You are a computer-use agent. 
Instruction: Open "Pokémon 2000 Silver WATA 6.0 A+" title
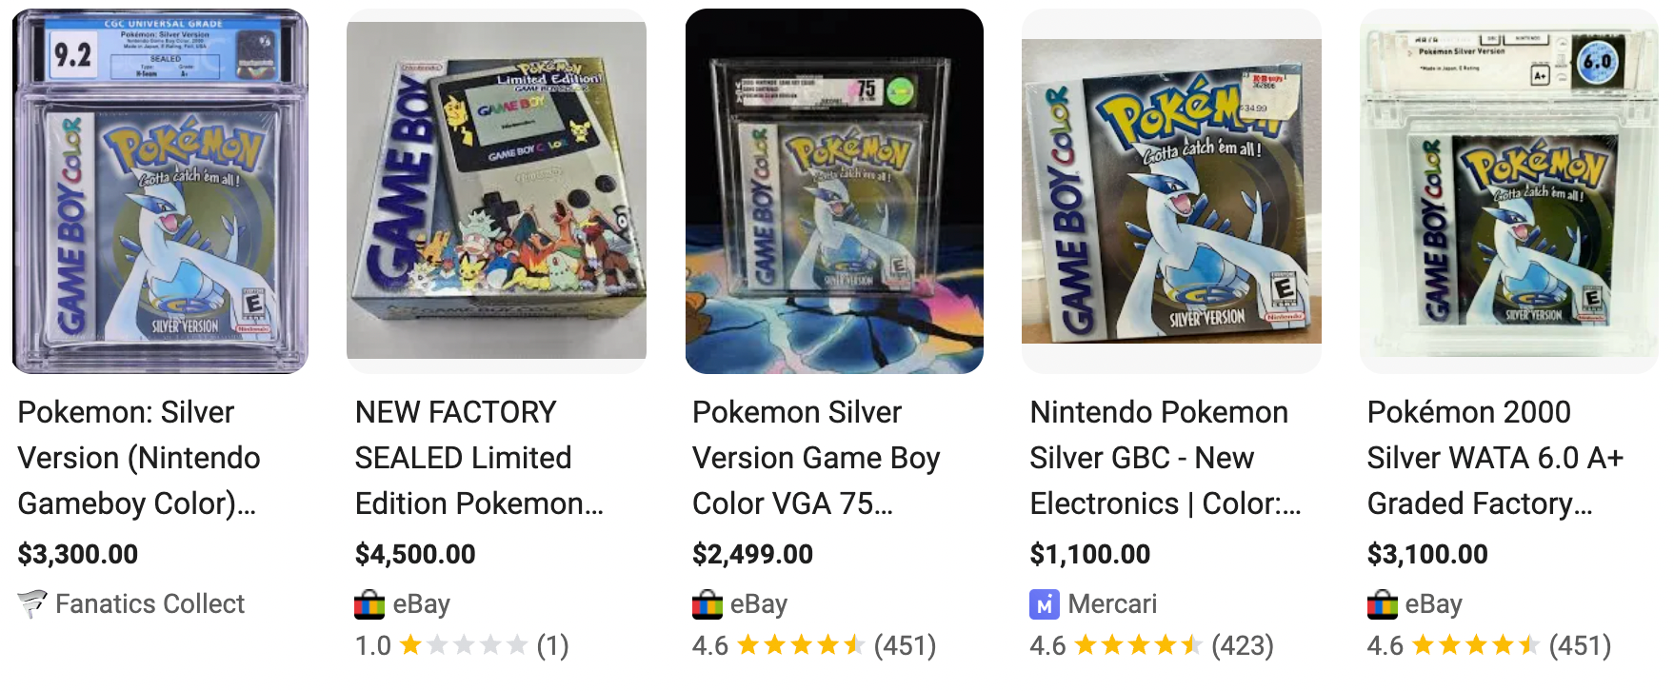coord(1495,458)
